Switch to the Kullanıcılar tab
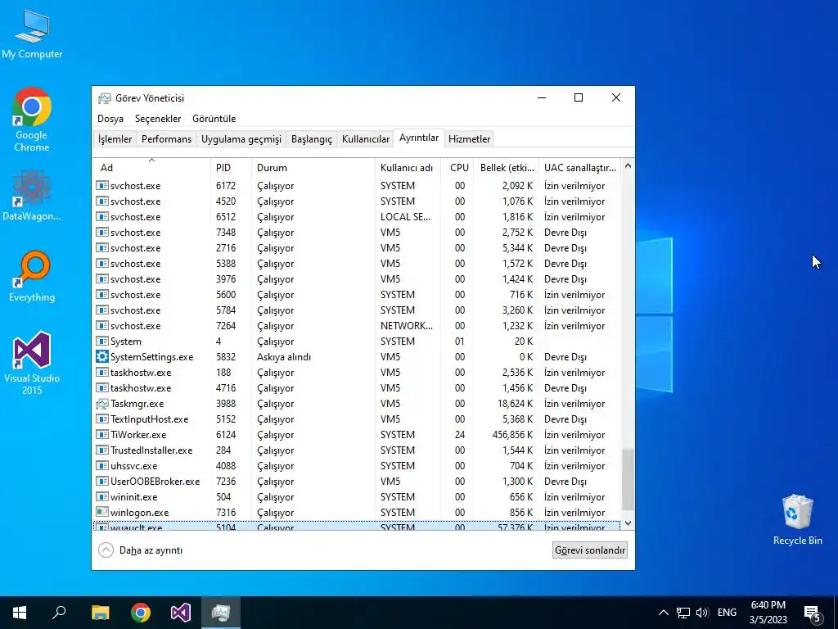Image resolution: width=838 pixels, height=629 pixels. tap(366, 139)
